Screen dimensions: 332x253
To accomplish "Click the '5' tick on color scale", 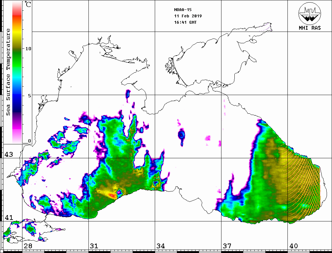I will pos(29,96).
